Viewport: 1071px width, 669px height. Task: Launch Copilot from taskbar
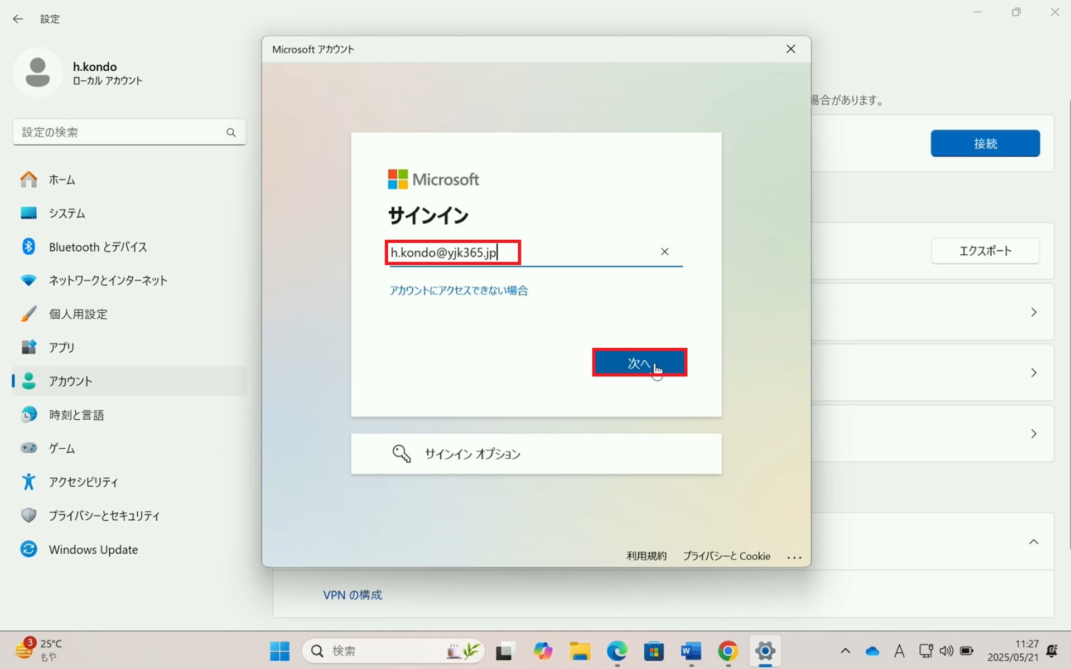tap(542, 651)
